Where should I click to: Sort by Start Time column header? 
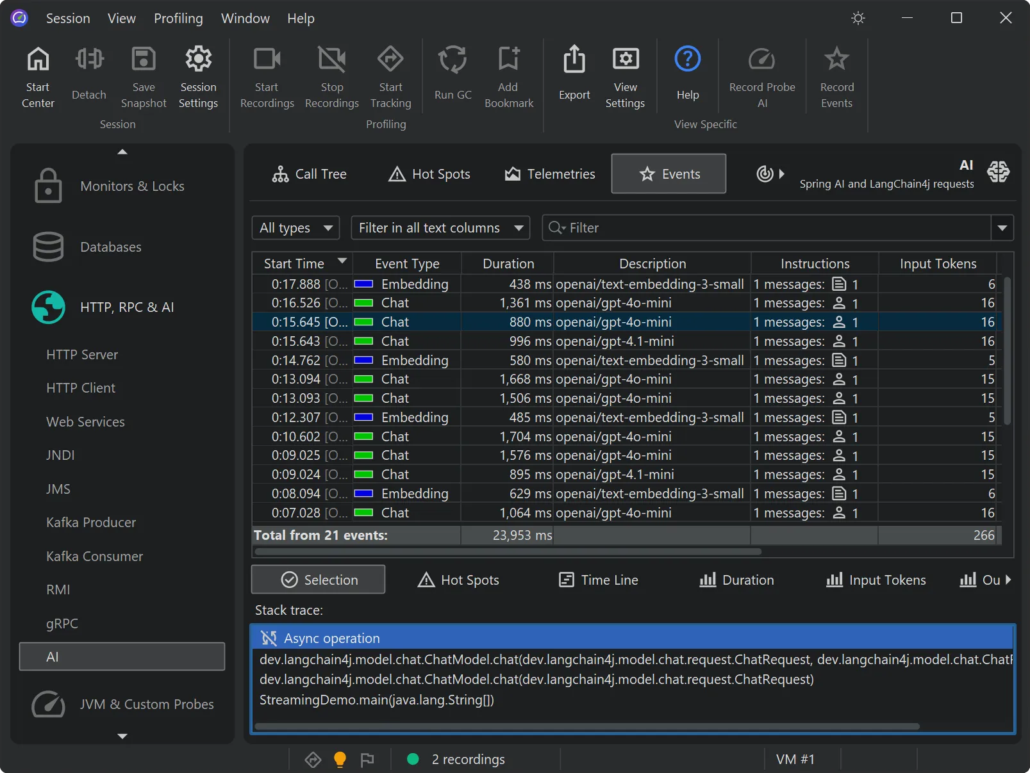[302, 263]
